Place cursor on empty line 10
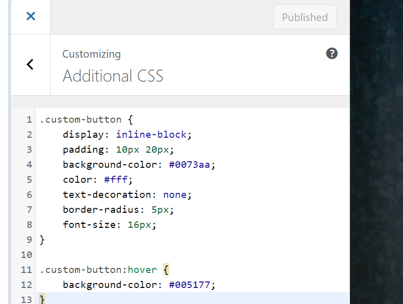The height and width of the screenshot is (304, 403). [x=150, y=255]
